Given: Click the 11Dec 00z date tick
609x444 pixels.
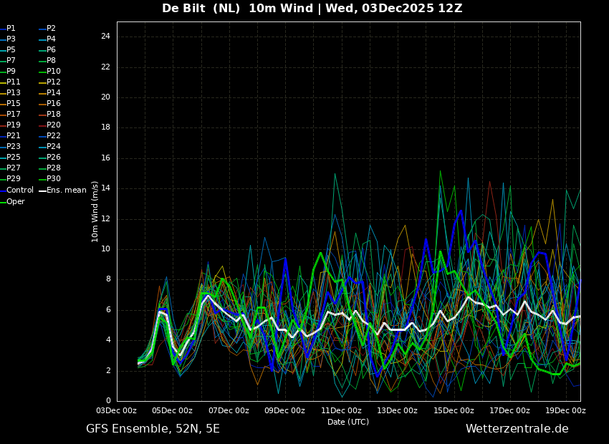Looking at the screenshot, I should point(341,410).
